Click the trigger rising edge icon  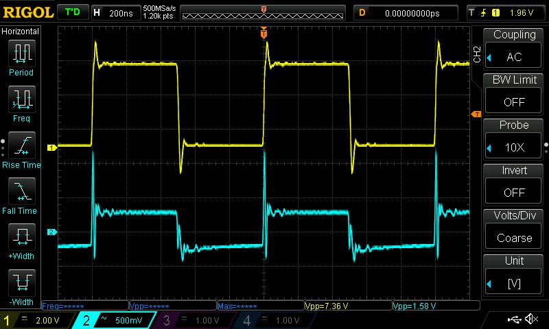click(483, 13)
